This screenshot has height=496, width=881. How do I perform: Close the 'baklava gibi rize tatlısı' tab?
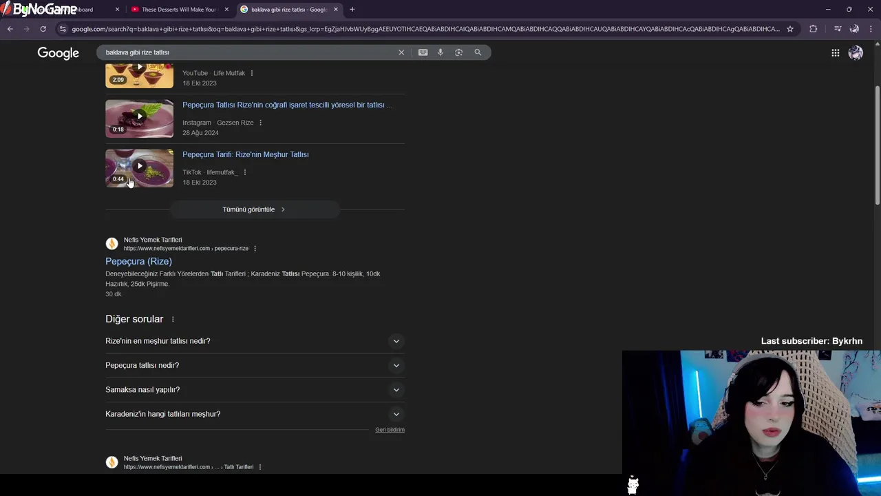(336, 10)
